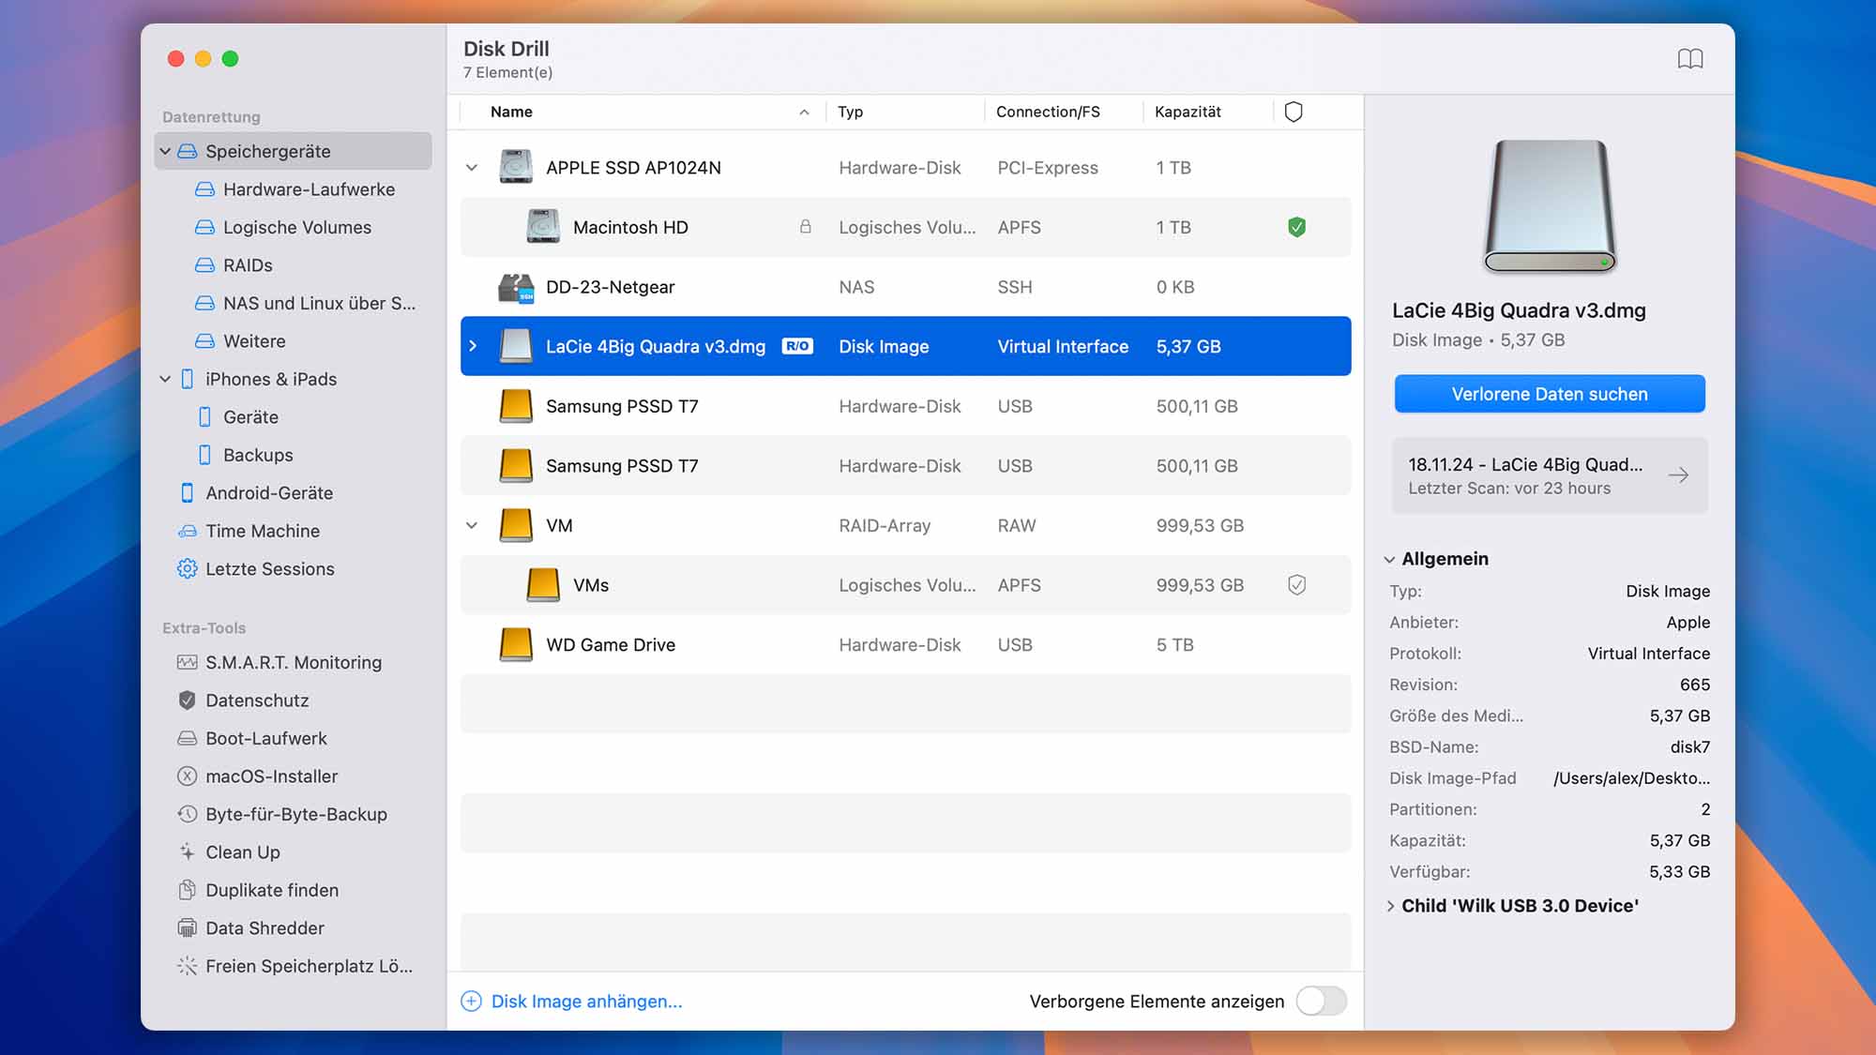The height and width of the screenshot is (1055, 1876).
Task: Open the help book icon
Action: pos(1689,59)
